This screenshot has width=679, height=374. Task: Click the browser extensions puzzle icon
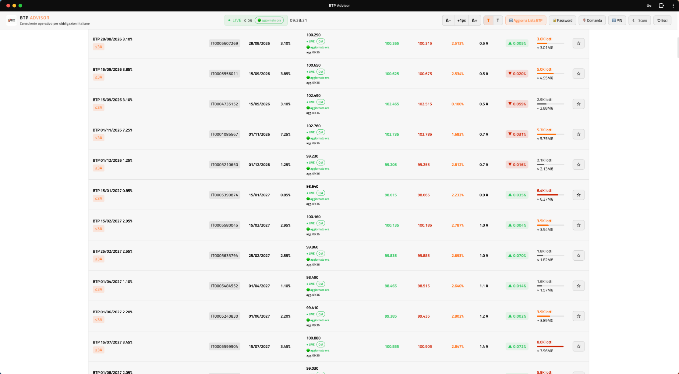661,6
